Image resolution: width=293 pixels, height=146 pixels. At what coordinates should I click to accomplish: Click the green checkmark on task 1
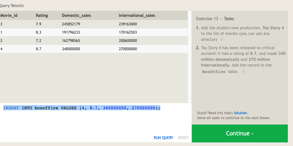222,40
